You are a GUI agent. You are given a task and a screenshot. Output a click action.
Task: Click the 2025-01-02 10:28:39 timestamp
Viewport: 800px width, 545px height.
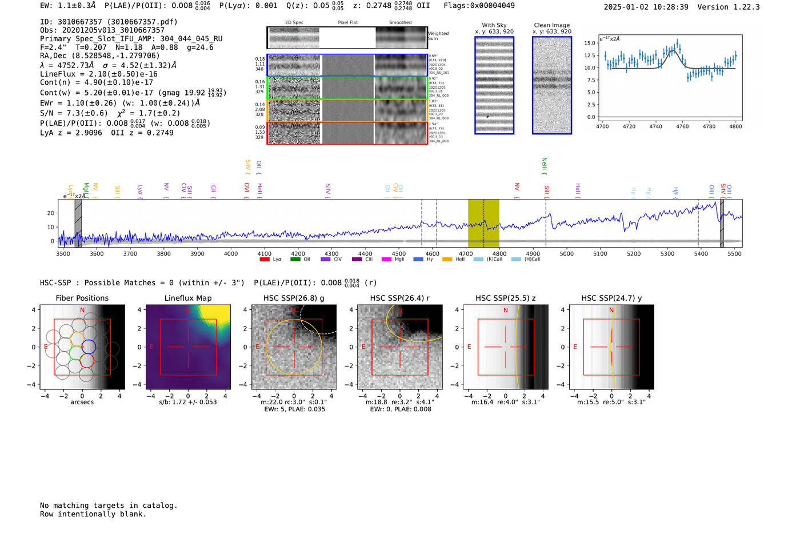click(x=646, y=7)
